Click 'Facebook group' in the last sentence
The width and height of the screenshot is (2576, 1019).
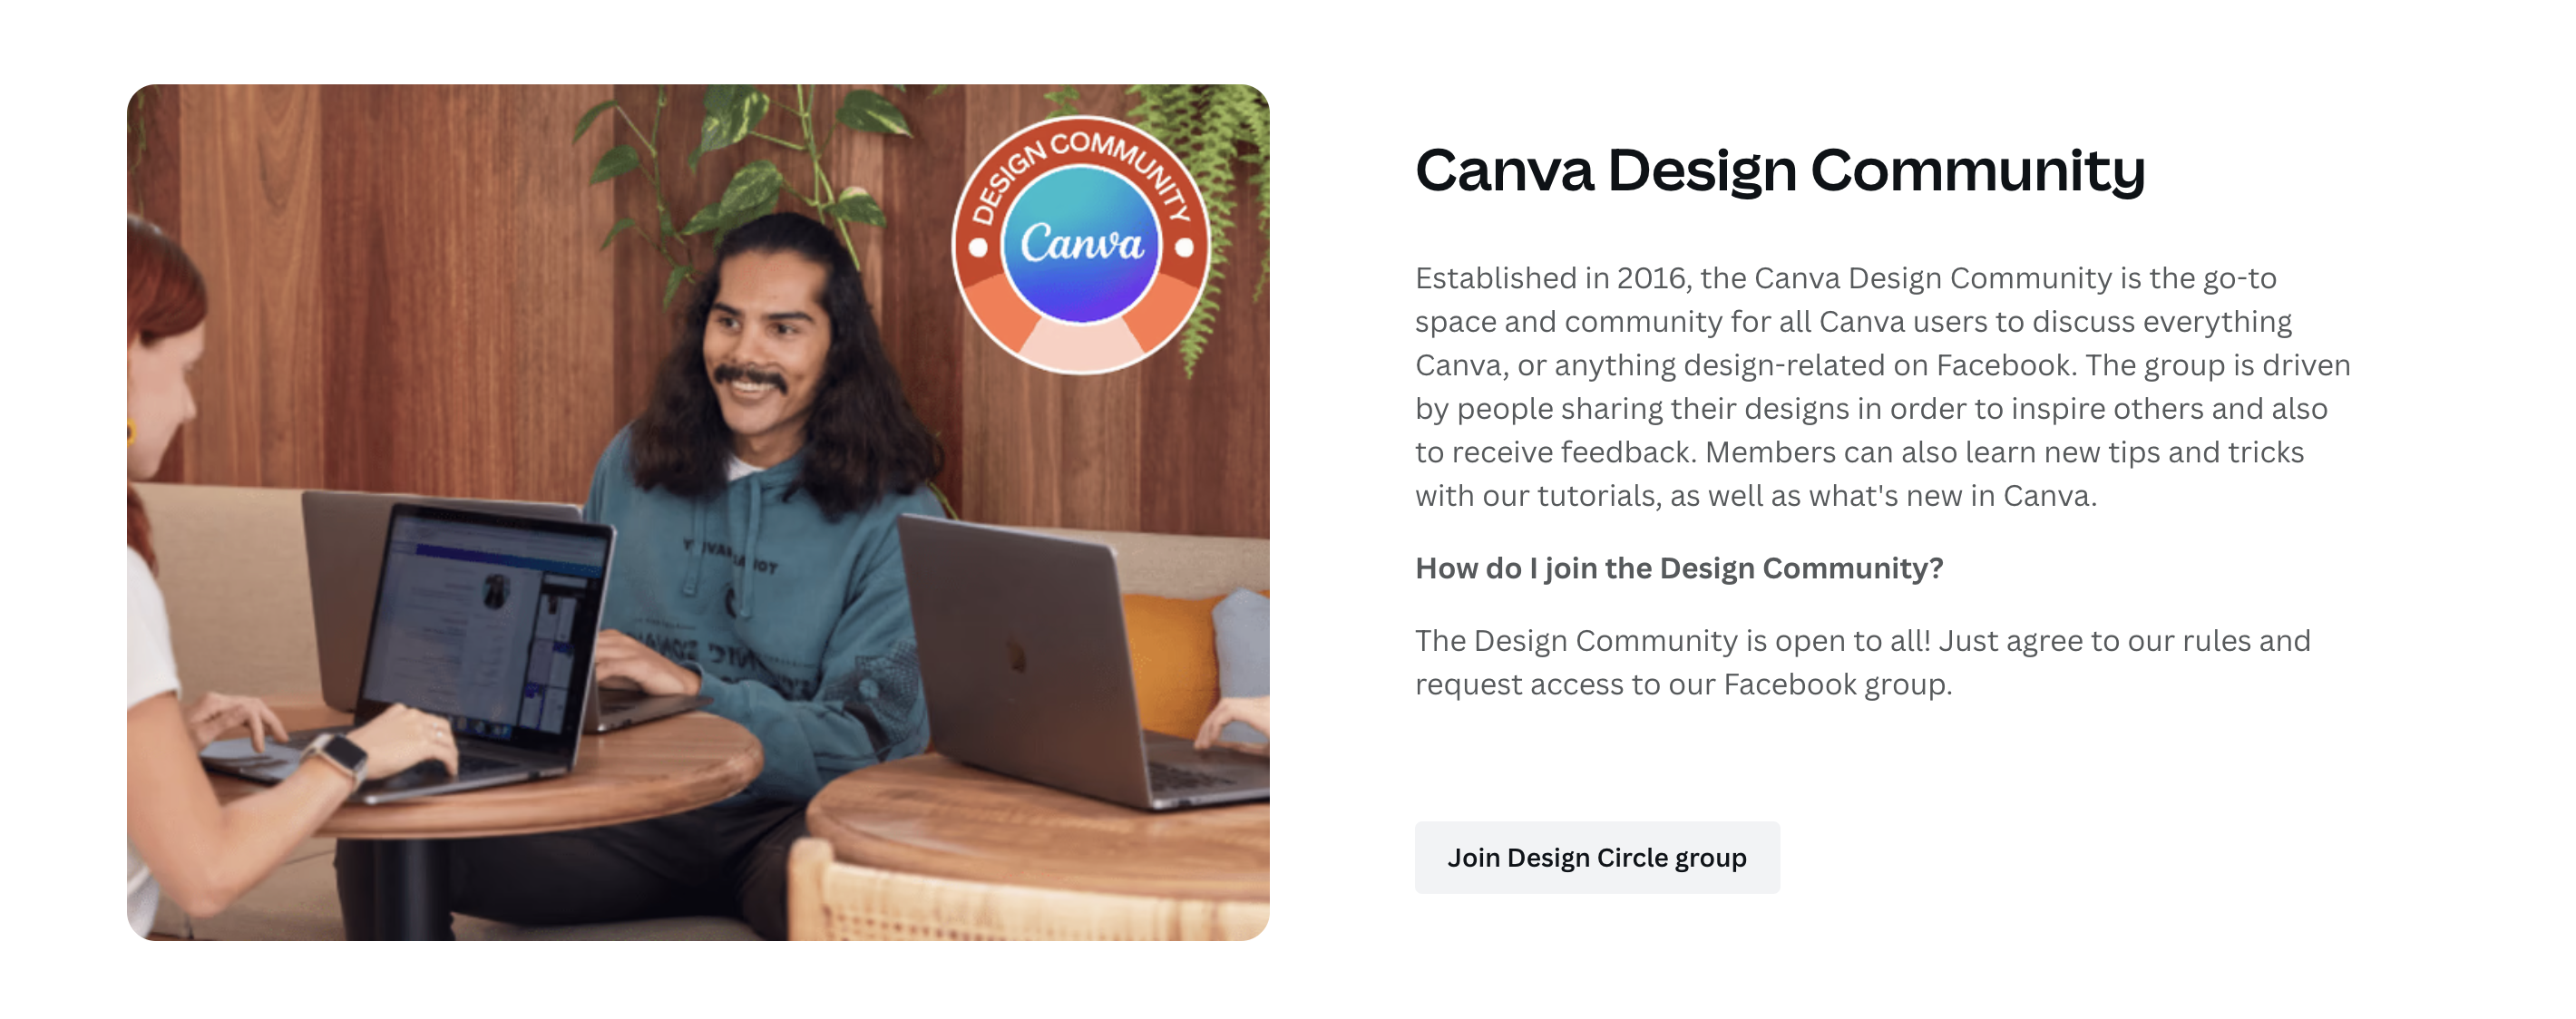1836,685
